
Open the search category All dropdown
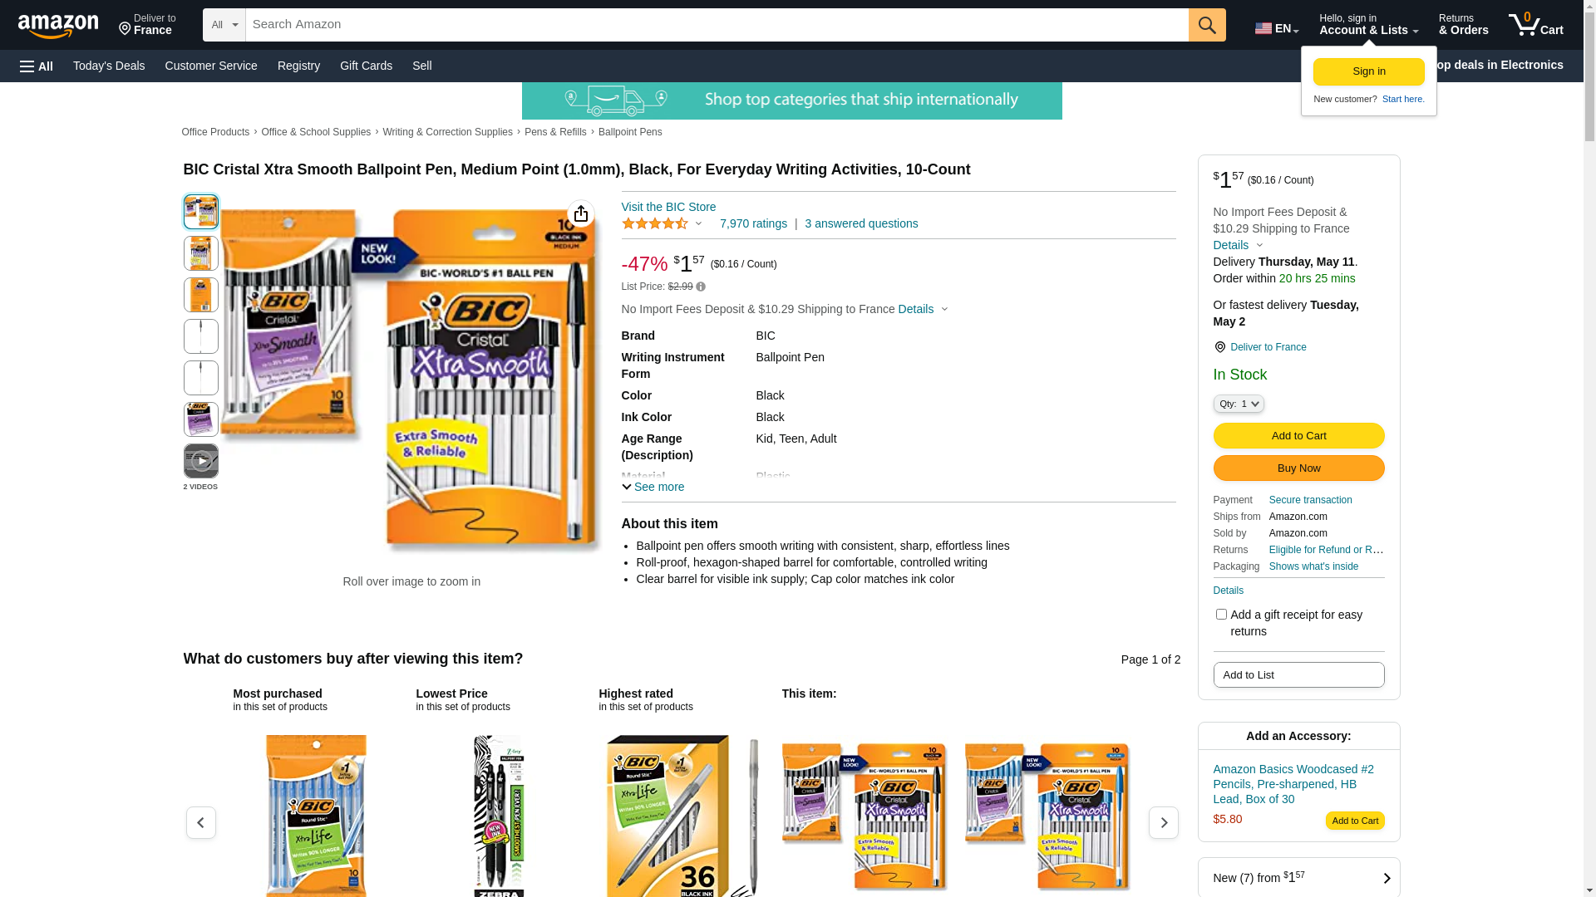coord(224,25)
